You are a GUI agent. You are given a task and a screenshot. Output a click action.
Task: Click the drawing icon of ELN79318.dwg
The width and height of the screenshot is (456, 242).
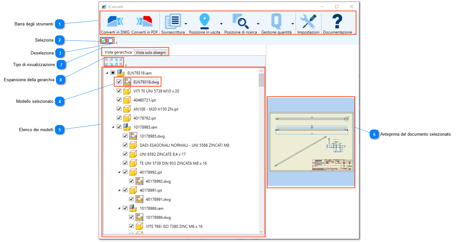[x=127, y=82]
